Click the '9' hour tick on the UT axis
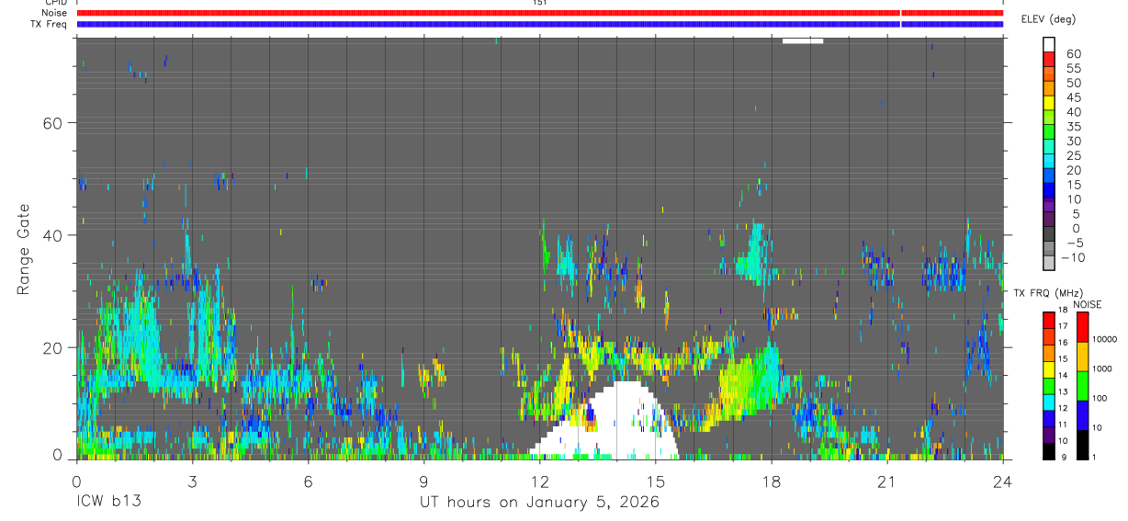Viewport: 1128px width, 521px height. 423,480
